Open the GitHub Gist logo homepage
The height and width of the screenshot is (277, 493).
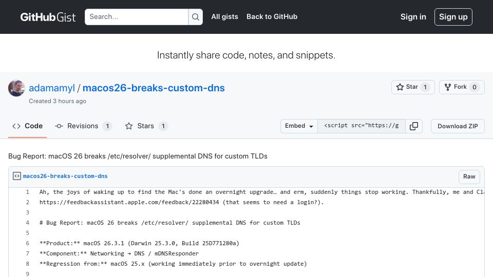tap(48, 17)
